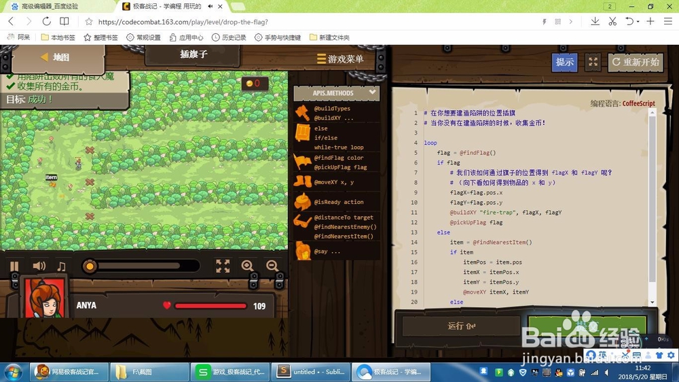Viewport: 679px width, 382px height.
Task: Click the green submit button
Action: (587, 326)
